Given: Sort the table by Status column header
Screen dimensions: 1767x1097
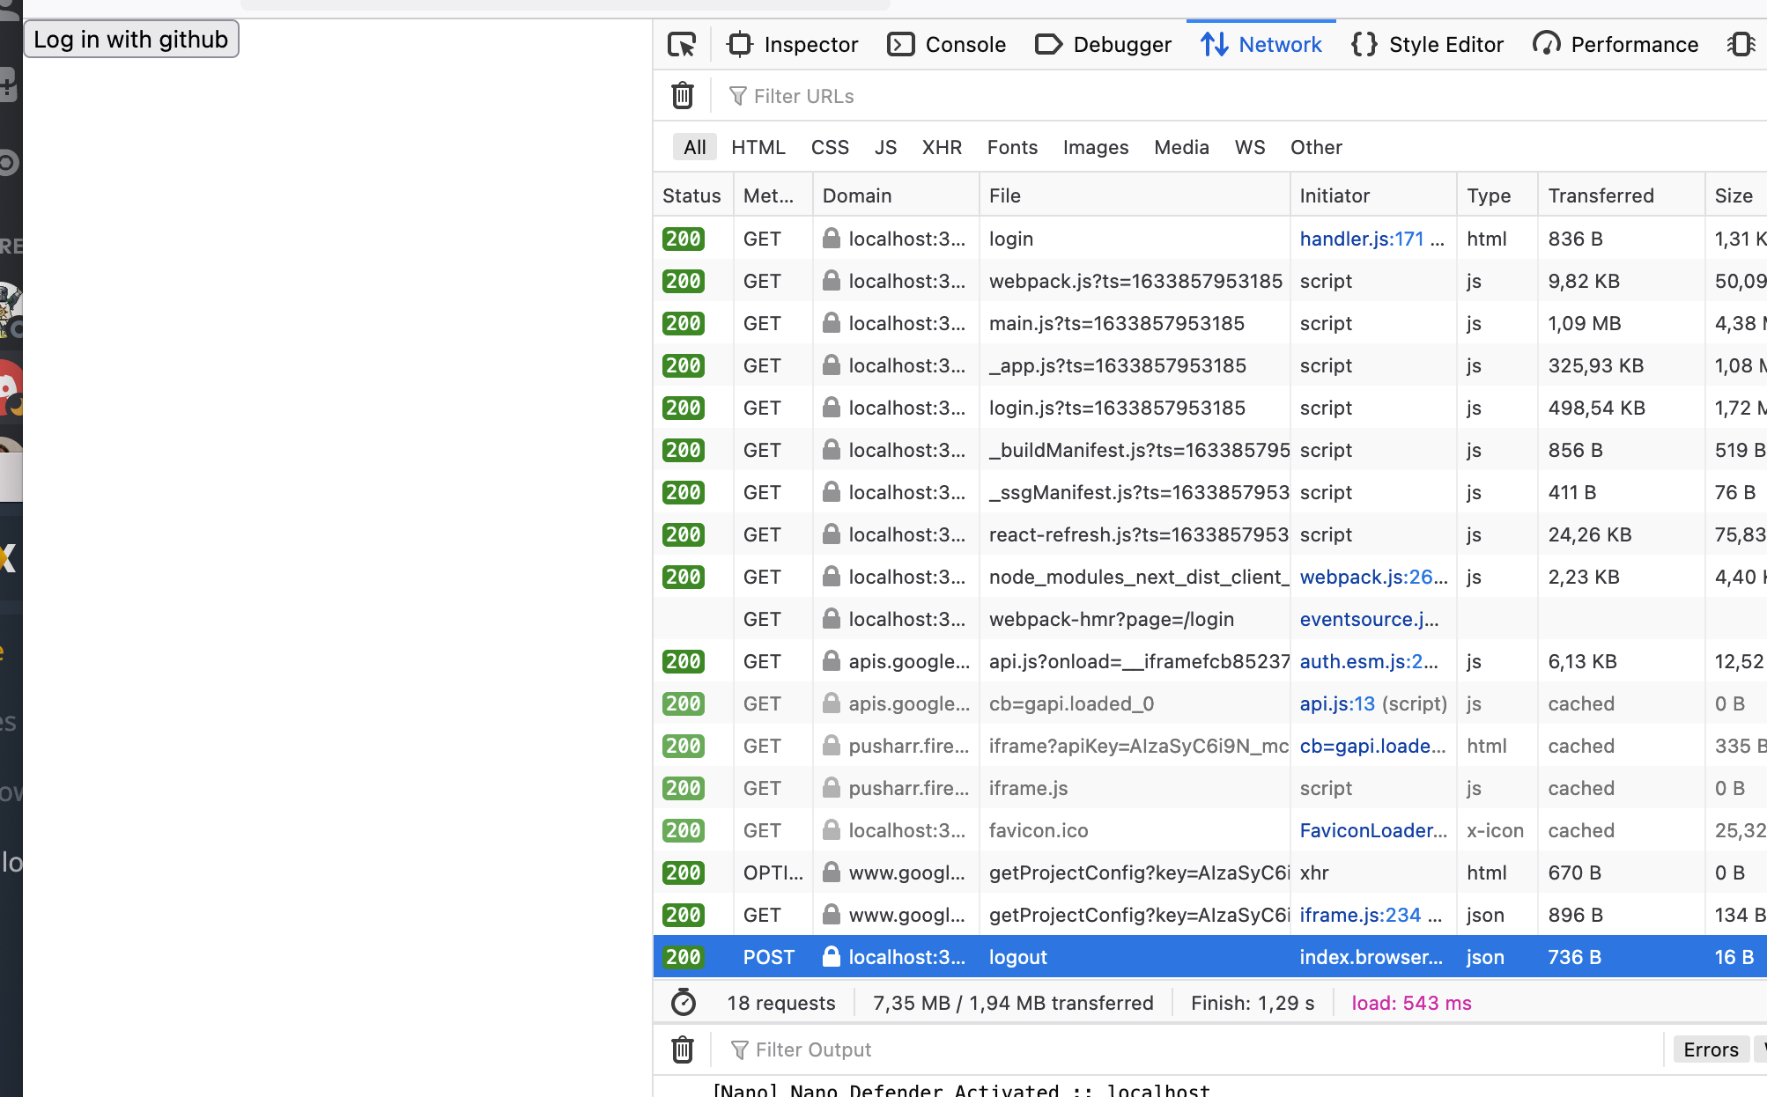Looking at the screenshot, I should (x=691, y=195).
